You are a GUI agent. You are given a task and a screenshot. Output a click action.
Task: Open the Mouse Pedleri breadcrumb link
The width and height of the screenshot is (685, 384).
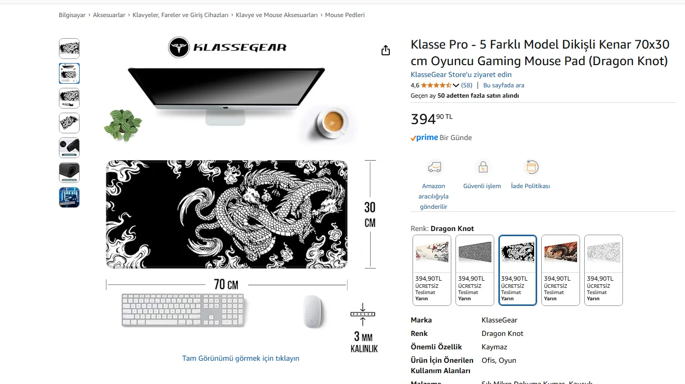pyautogui.click(x=345, y=15)
